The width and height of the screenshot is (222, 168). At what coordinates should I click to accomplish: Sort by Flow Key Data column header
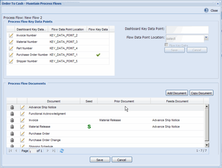(x=98, y=29)
